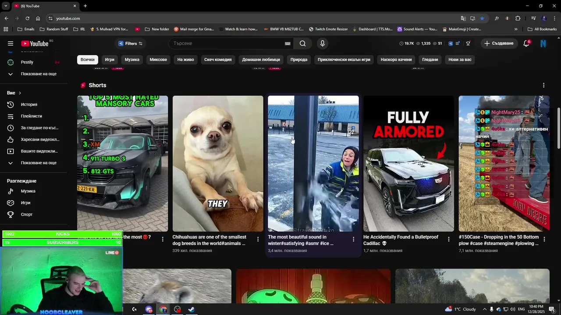Go back with Chrome's back arrow
561x315 pixels.
tap(6, 18)
